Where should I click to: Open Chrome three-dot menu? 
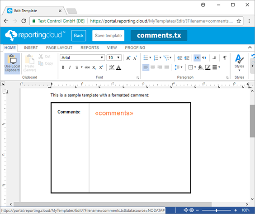[249, 21]
